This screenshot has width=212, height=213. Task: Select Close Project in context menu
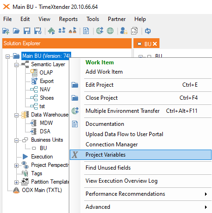140,98
